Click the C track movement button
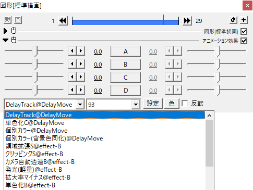This screenshot has width=253, height=190. pyautogui.click(x=125, y=78)
